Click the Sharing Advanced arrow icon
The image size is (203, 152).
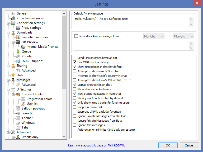click(x=18, y=70)
